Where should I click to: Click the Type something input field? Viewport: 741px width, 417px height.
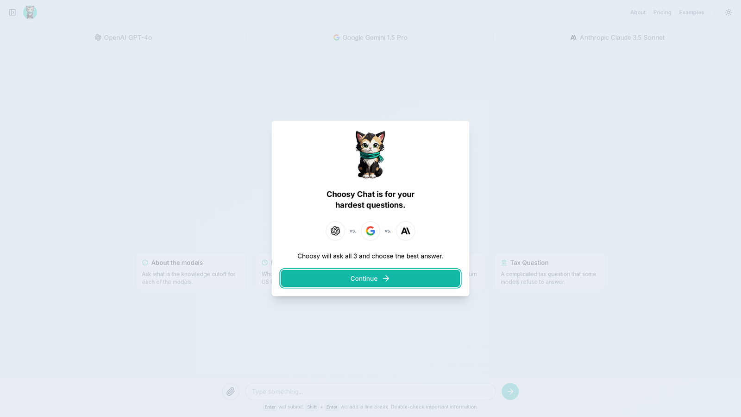370,392
